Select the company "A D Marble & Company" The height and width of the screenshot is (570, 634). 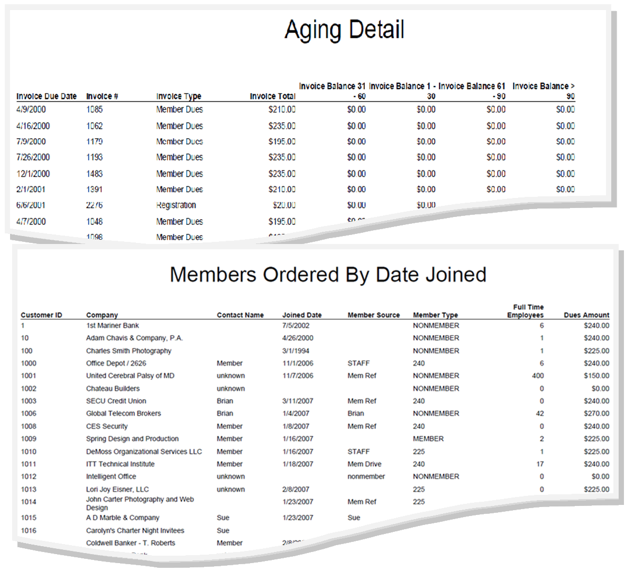pyautogui.click(x=123, y=518)
